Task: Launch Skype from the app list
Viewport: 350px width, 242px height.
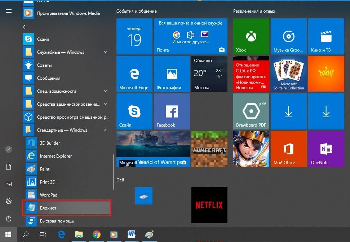Action: [x=66, y=39]
